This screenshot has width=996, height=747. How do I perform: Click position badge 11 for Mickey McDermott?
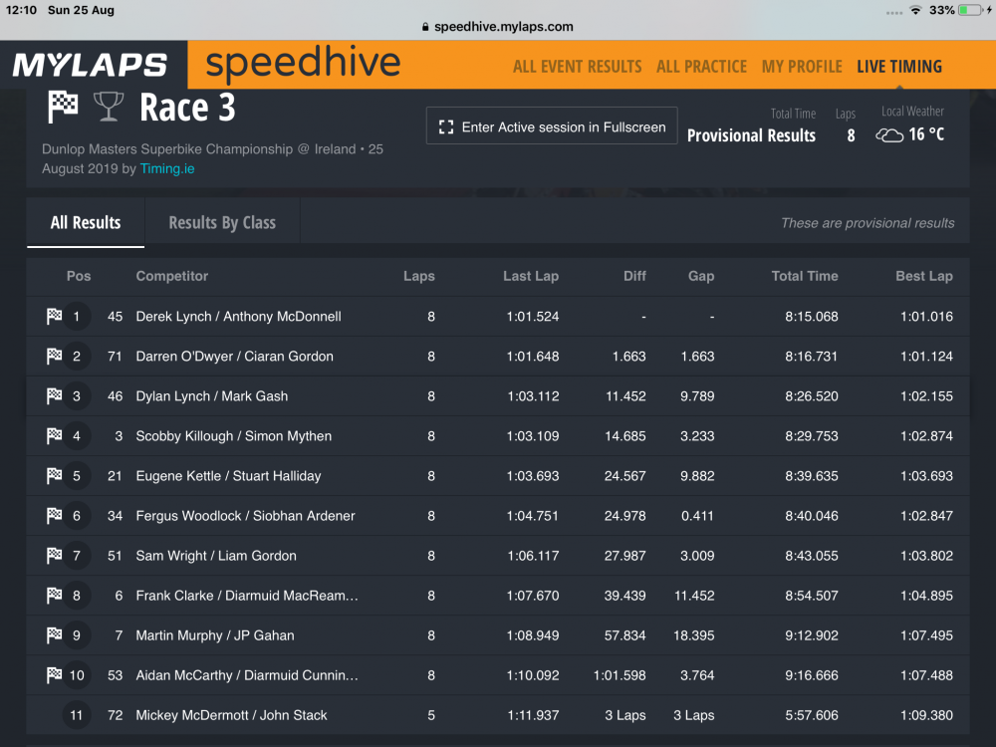click(77, 715)
